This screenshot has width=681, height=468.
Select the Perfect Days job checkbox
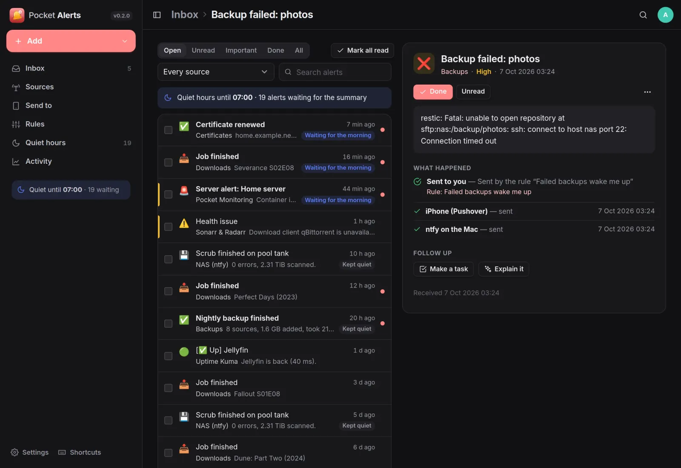169,291
